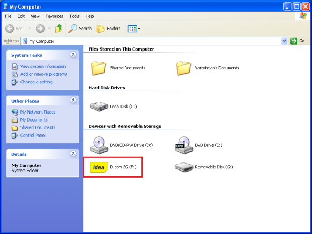
Task: Expand the Address bar dropdown arrow
Action: [x=285, y=41]
